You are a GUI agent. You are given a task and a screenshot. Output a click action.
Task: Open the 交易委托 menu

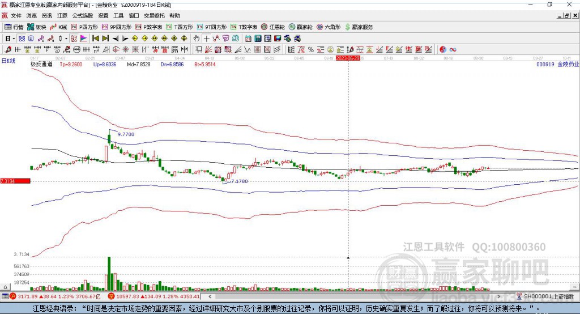(154, 15)
